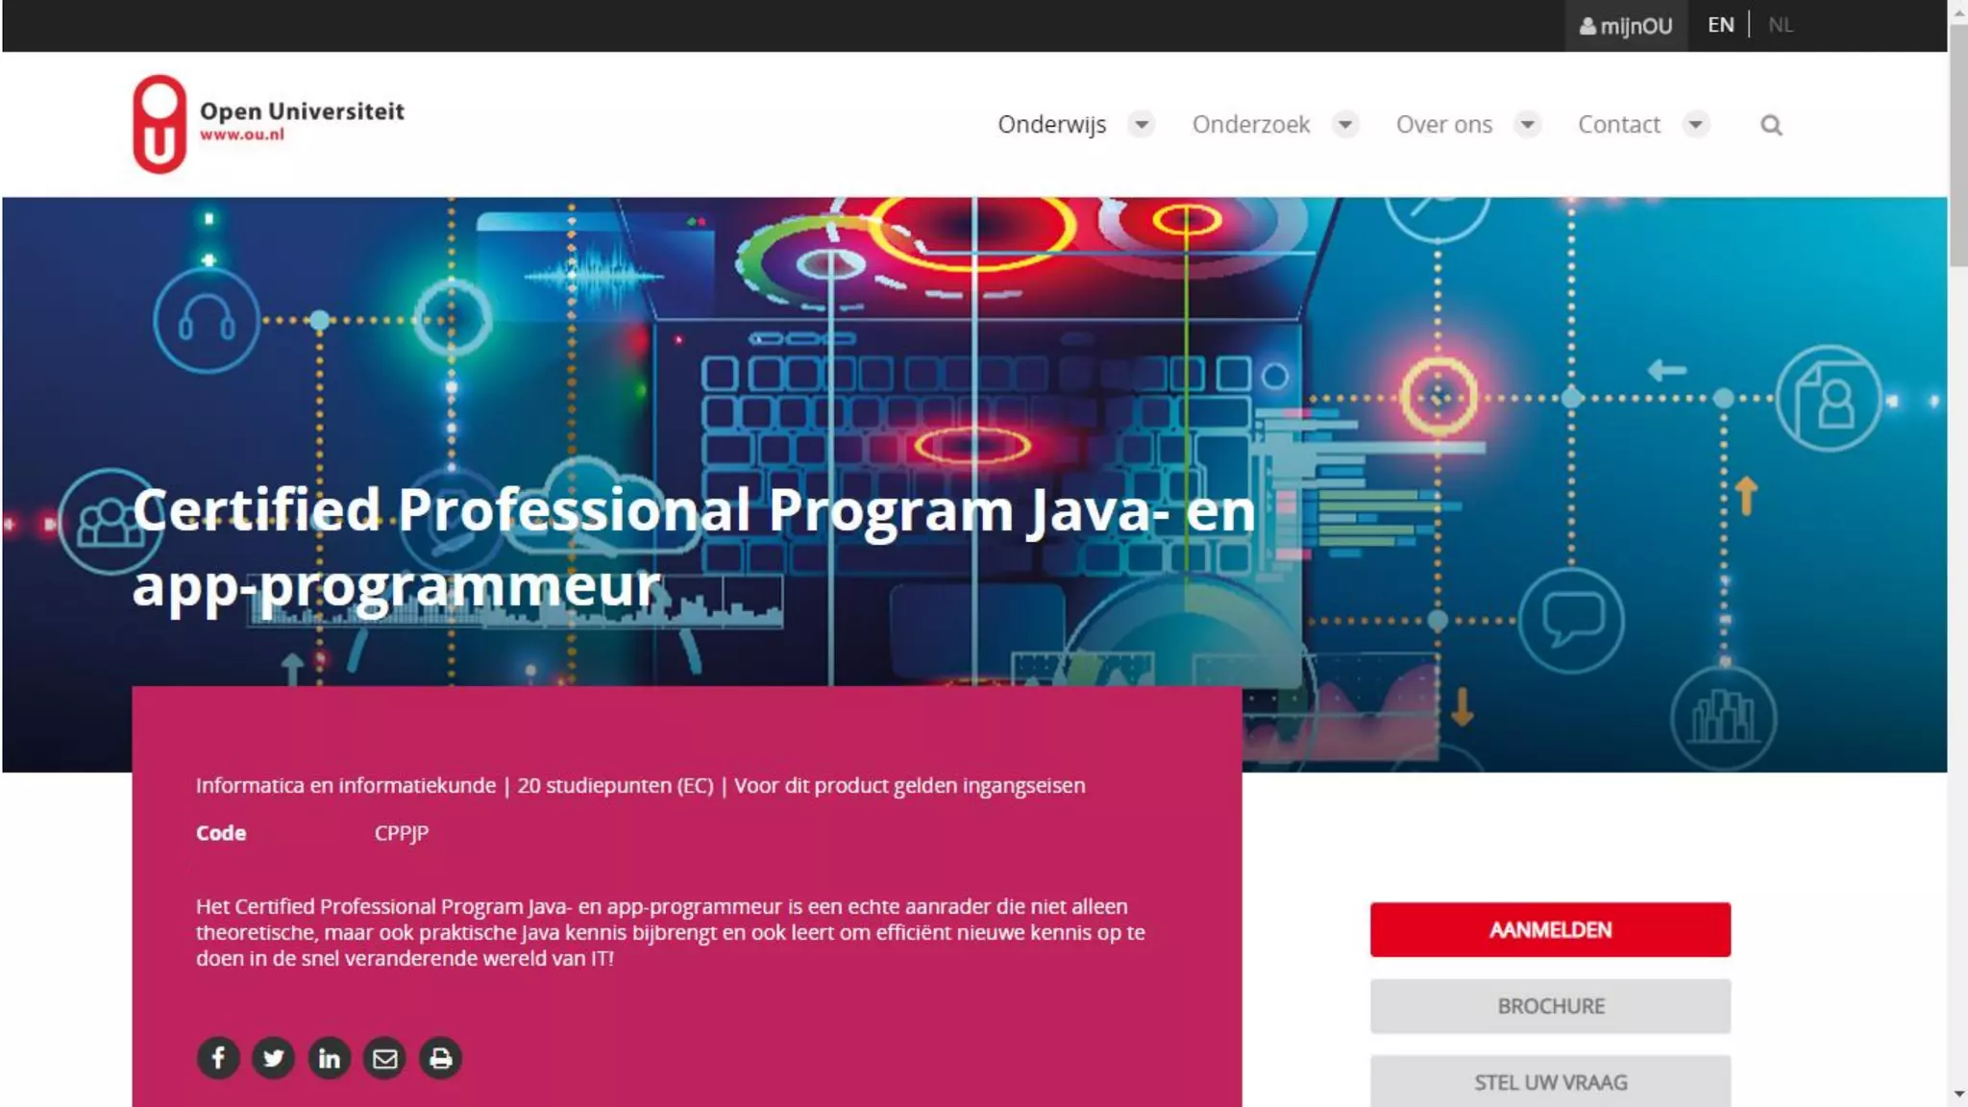Expand the Onderwijs dropdown arrow
Screen dimensions: 1968x1107
pos(1141,124)
